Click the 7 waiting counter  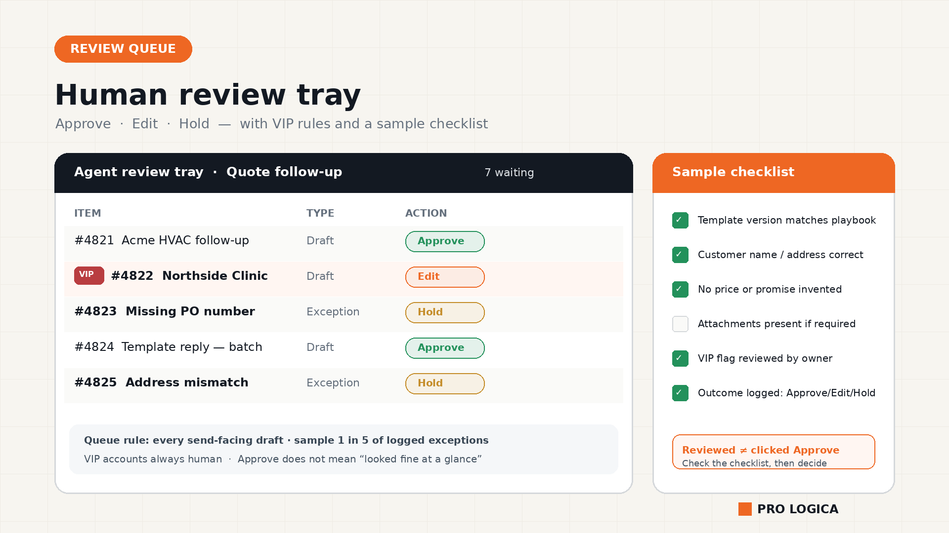click(x=509, y=173)
